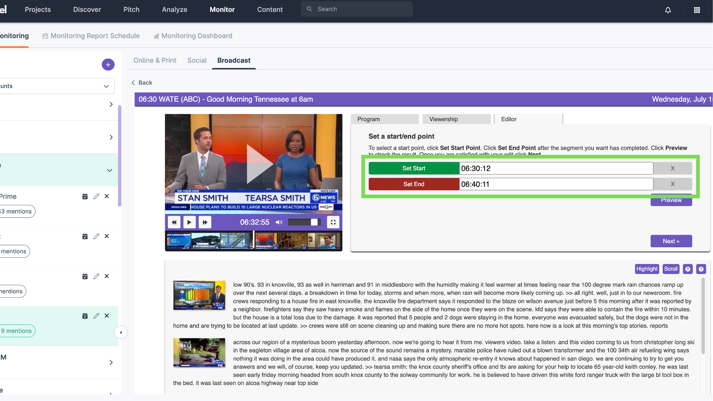Click calendar icon beside 9 mentions row
The height and width of the screenshot is (401, 713).
point(85,316)
